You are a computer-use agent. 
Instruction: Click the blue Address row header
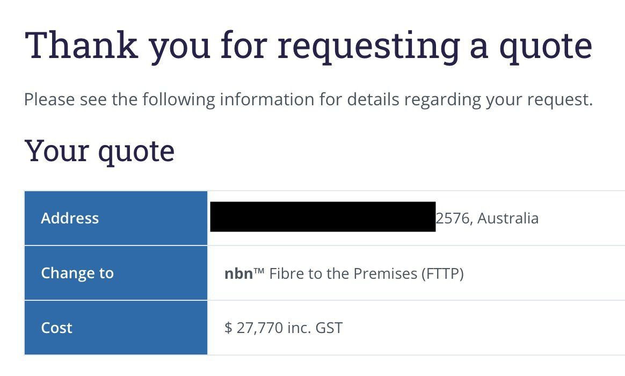coord(116,218)
